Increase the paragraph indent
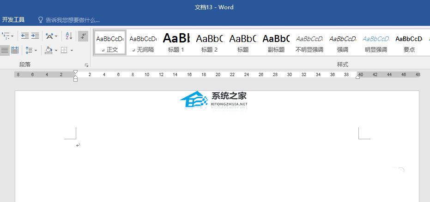Image resolution: width=430 pixels, height=202 pixels. pyautogui.click(x=35, y=36)
